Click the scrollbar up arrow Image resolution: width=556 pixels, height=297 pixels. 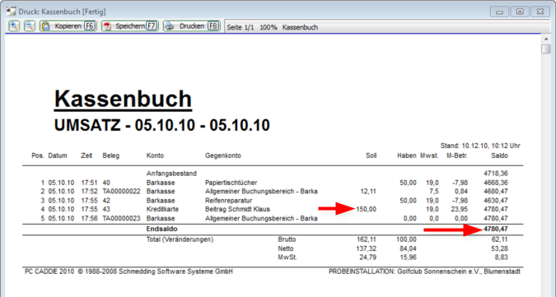pyautogui.click(x=546, y=39)
